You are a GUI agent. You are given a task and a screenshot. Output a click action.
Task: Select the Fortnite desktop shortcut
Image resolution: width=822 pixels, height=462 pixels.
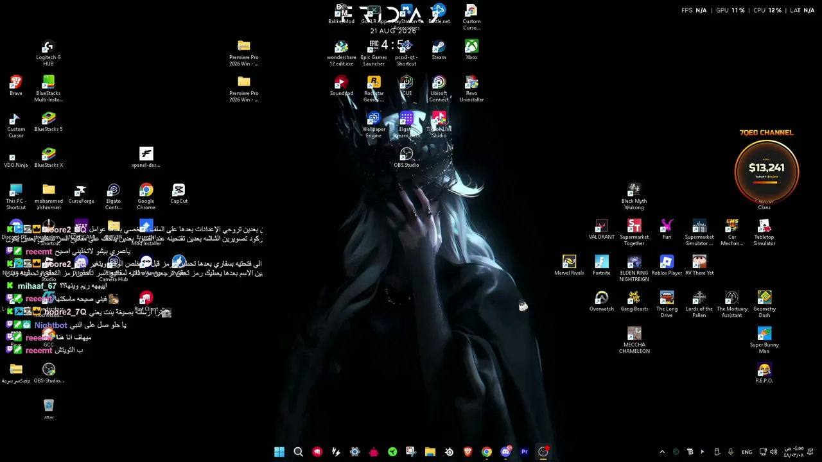(x=602, y=266)
